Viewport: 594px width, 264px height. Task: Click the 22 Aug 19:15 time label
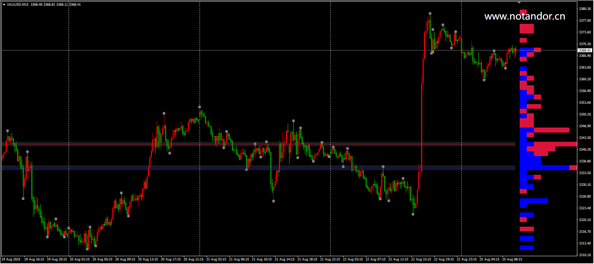pos(444,259)
